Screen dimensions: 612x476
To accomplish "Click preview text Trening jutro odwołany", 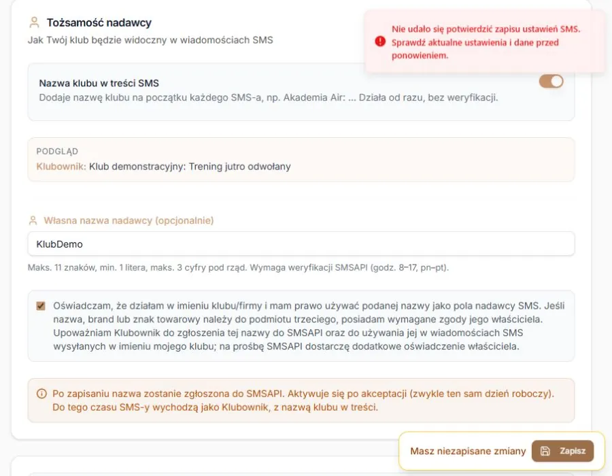I will coord(239,167).
